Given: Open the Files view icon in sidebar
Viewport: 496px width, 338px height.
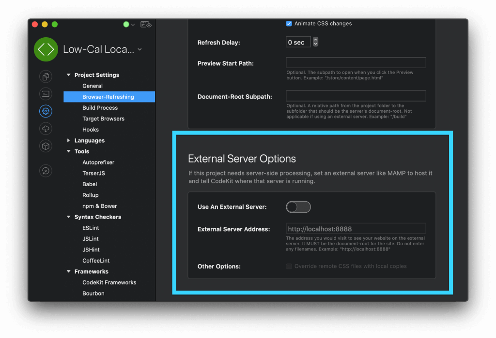Looking at the screenshot, I should pyautogui.click(x=46, y=76).
